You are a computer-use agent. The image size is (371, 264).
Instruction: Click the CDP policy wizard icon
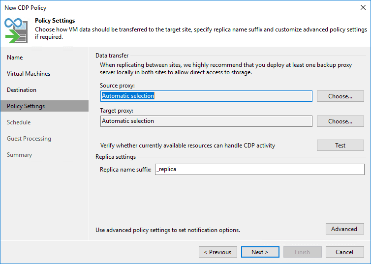pos(16,30)
